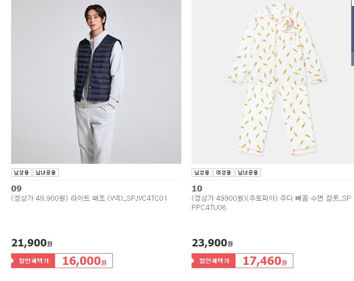Click the 23,900원 price
The image size is (354, 281).
click(212, 243)
